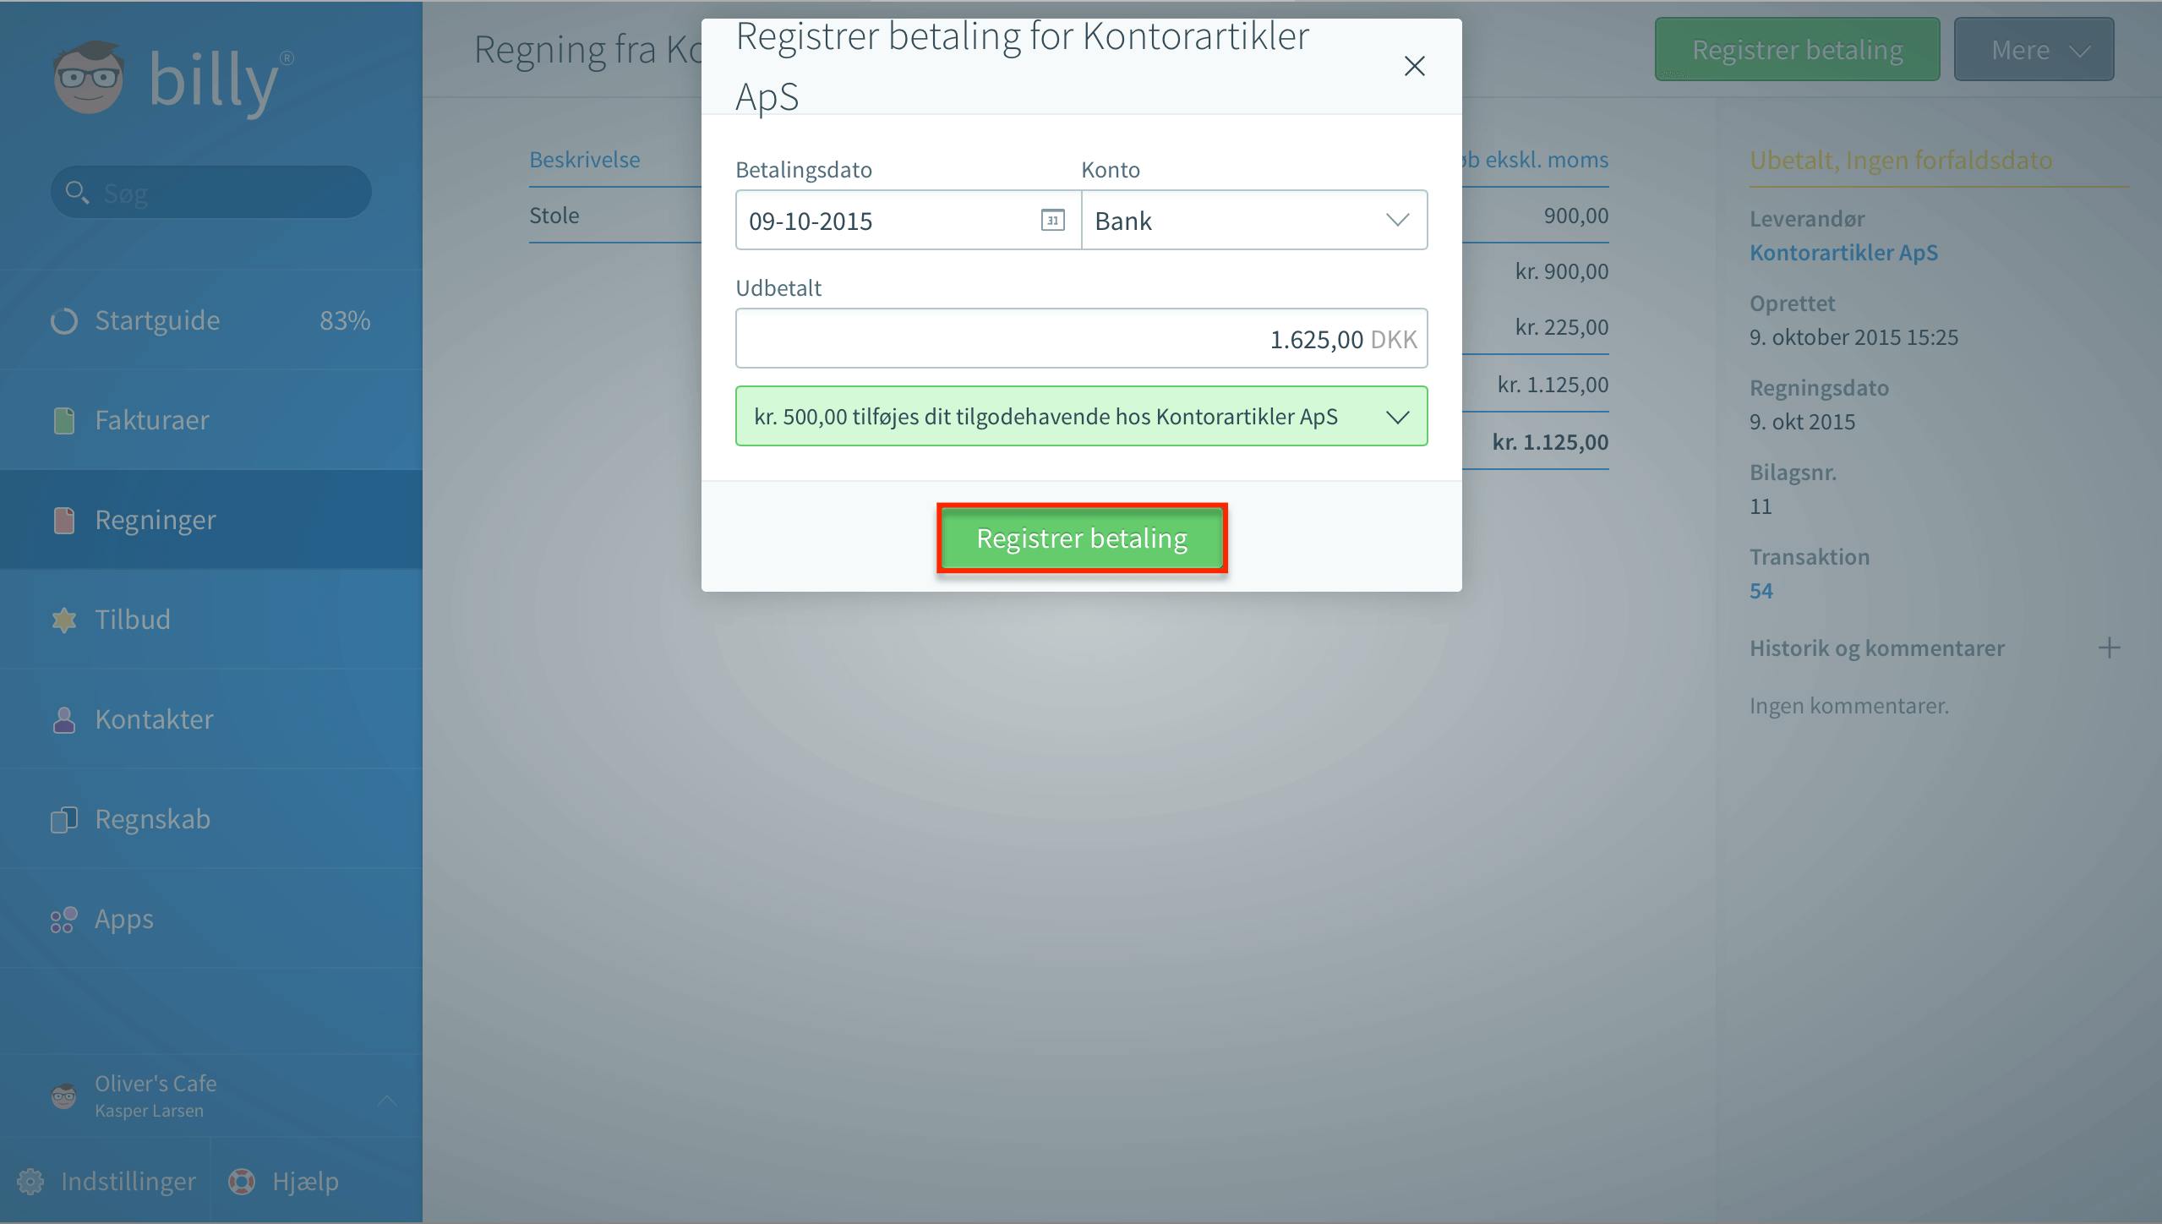Open the calendar picker for Betalingsdato
This screenshot has height=1224, width=2162.
click(x=1052, y=221)
